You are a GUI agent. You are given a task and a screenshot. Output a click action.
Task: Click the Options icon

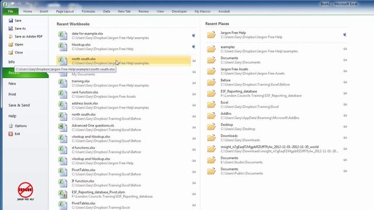point(11,126)
